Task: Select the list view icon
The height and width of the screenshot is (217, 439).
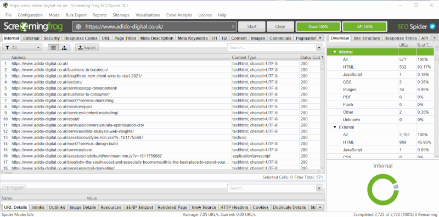Action: click(x=53, y=48)
